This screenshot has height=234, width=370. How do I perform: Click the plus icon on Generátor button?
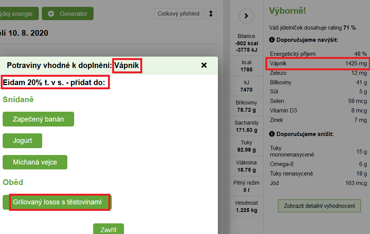point(51,14)
